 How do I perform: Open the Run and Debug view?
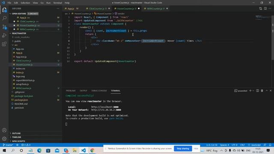[x=4, y=36]
